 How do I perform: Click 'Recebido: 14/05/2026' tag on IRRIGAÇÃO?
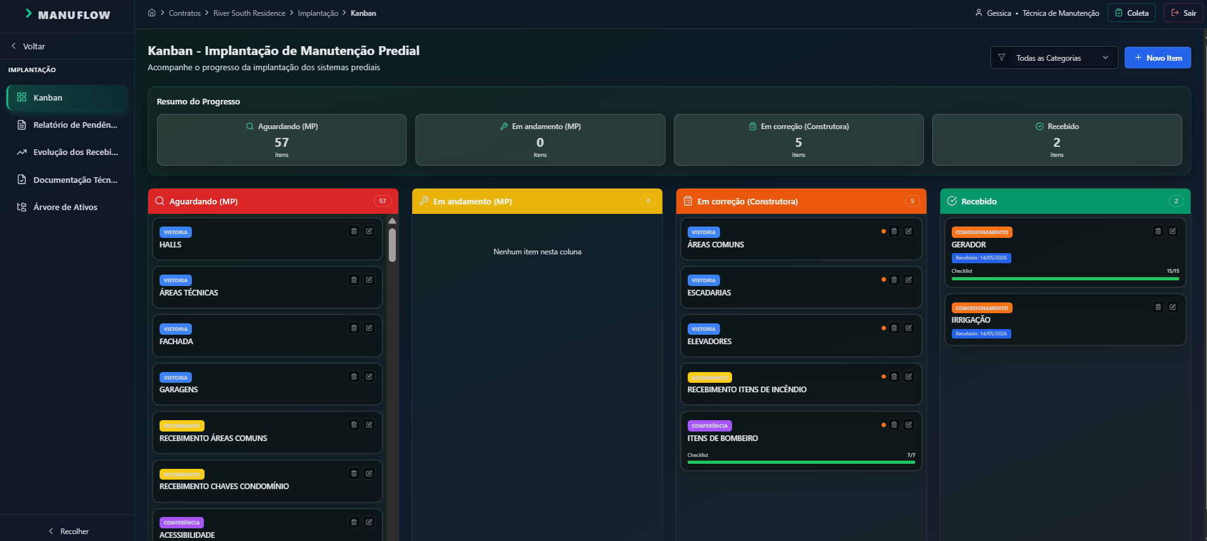coord(981,333)
